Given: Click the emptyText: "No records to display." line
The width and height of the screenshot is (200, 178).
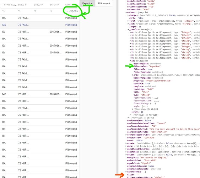Looking at the screenshot, I should (x=147, y=158).
